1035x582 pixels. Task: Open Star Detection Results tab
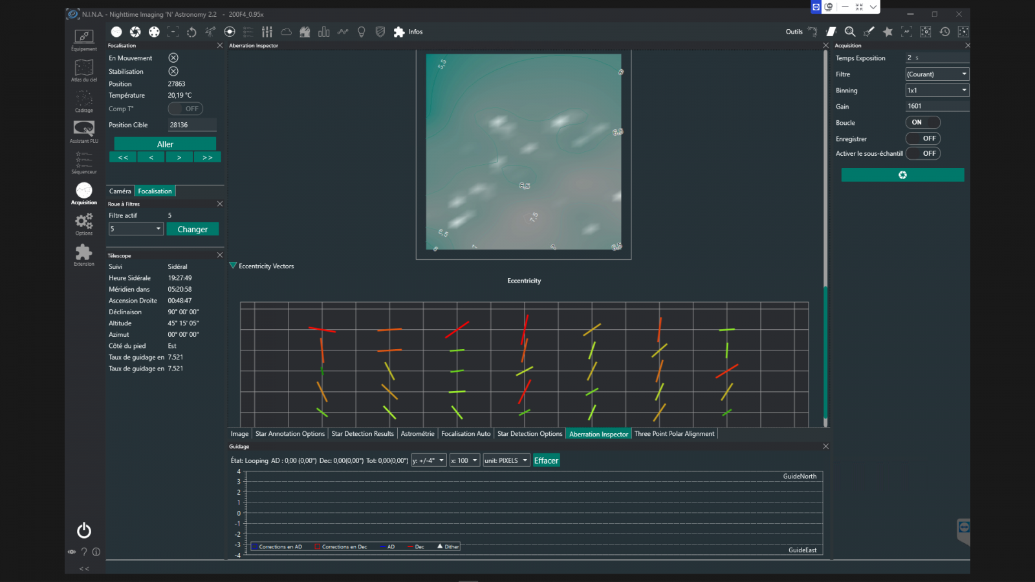click(x=362, y=434)
